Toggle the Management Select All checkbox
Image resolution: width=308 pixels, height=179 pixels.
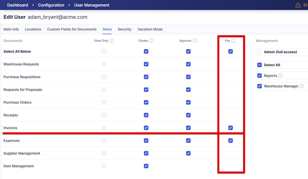click(x=260, y=65)
